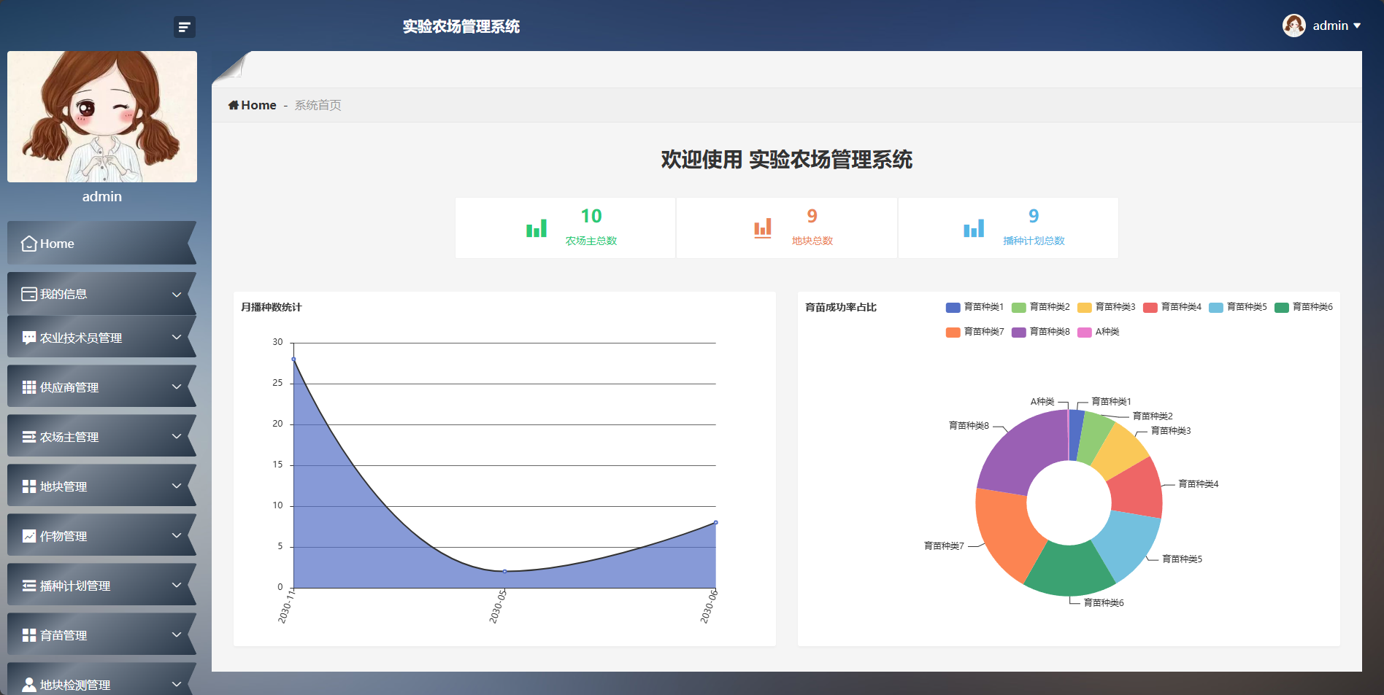Viewport: 1384px width, 695px height.
Task: Click the 地块检测管理 person icon
Action: pyautogui.click(x=29, y=685)
